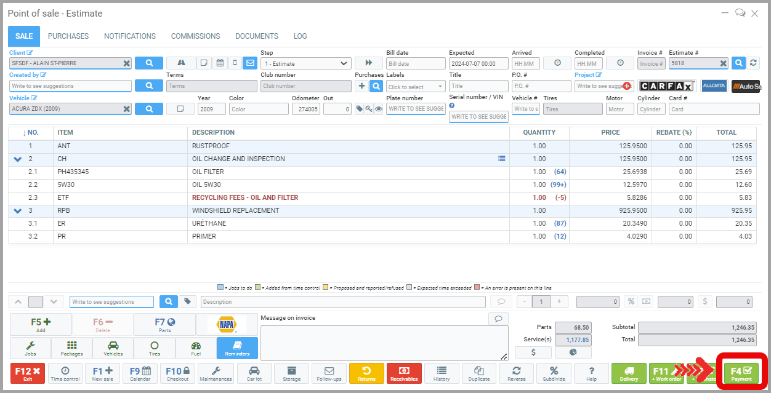771x393 pixels.
Task: Open the NAPA parts catalog
Action: pyautogui.click(x=227, y=324)
